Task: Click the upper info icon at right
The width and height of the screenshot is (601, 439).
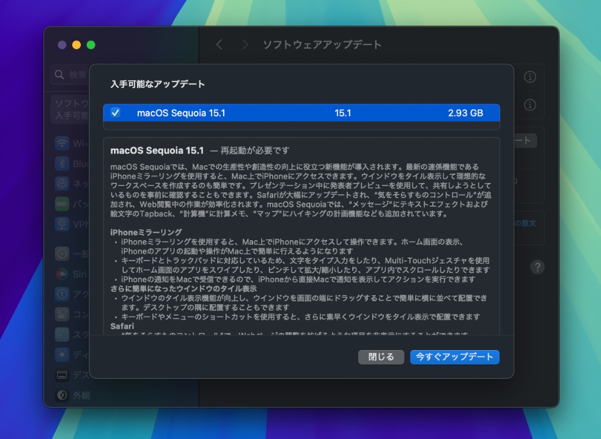Action: [530, 77]
